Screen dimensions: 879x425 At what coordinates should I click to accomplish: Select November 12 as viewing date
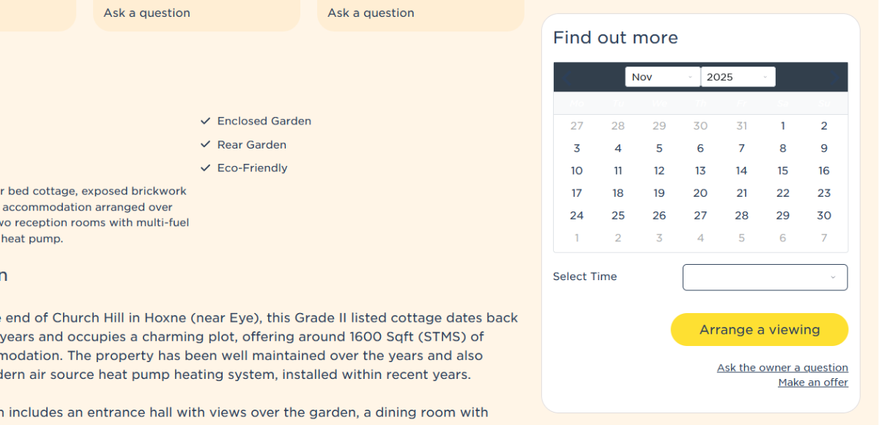coord(659,170)
